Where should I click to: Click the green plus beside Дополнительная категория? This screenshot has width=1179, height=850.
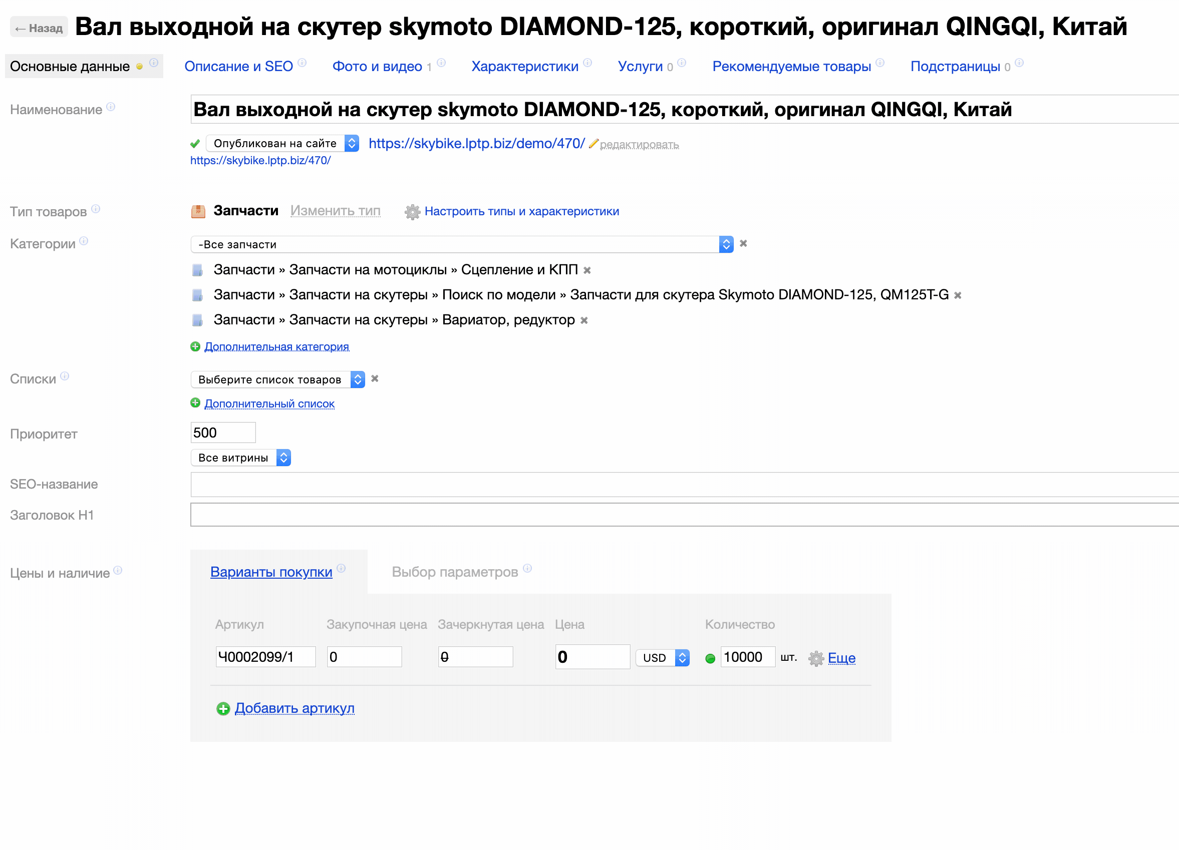(195, 346)
